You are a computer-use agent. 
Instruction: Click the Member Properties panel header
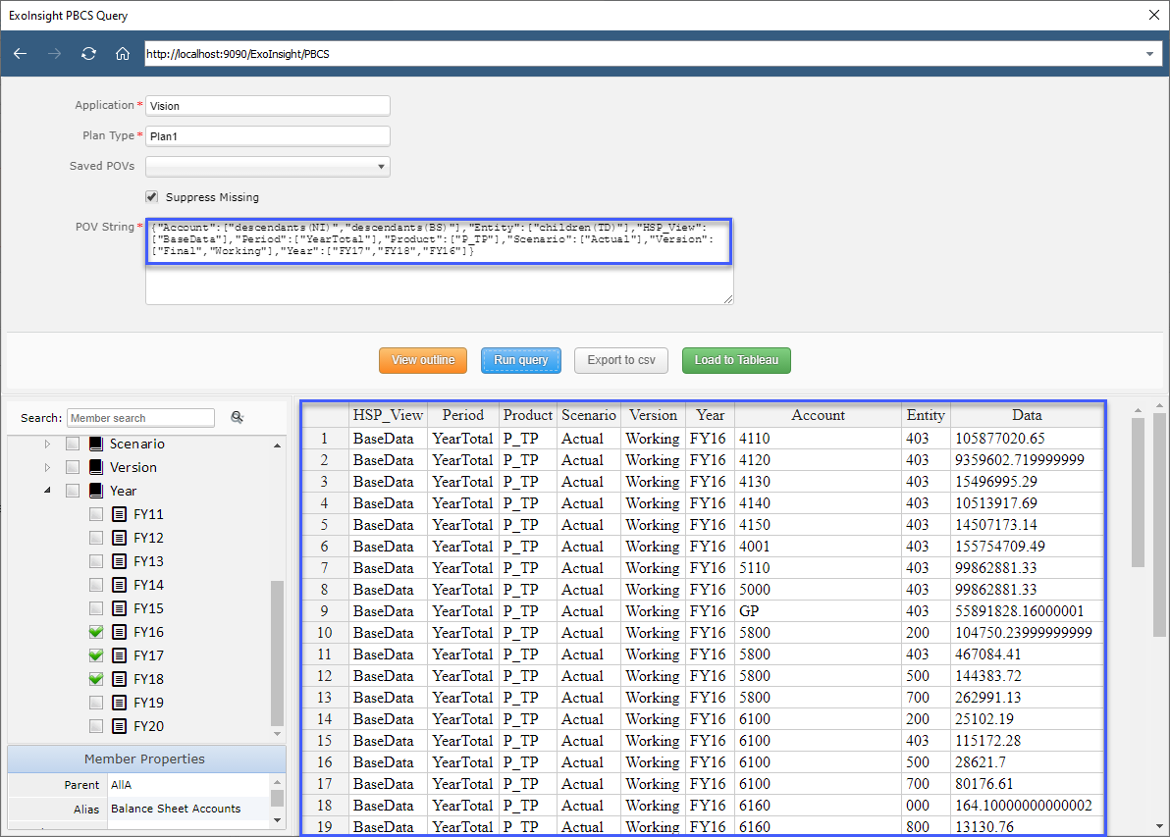(x=146, y=759)
